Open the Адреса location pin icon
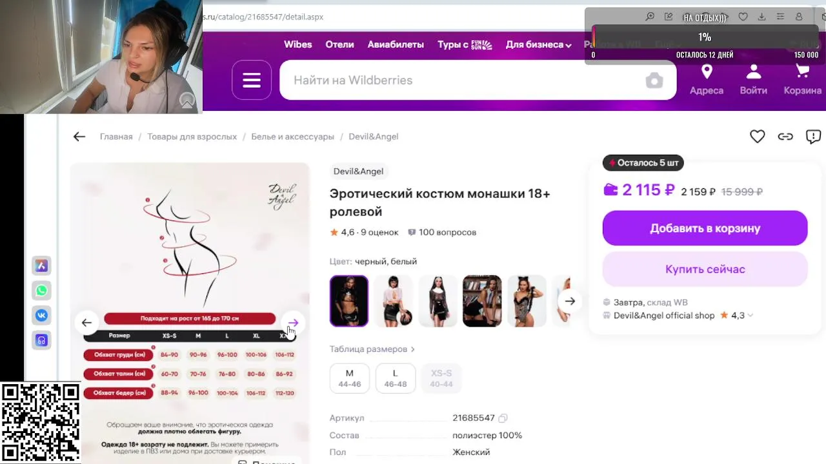 (x=707, y=72)
